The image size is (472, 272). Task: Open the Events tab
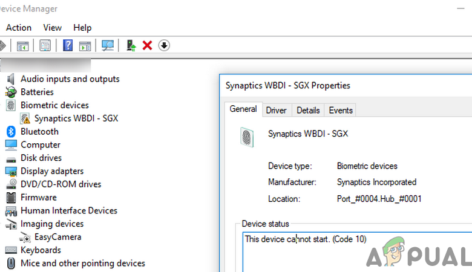341,110
